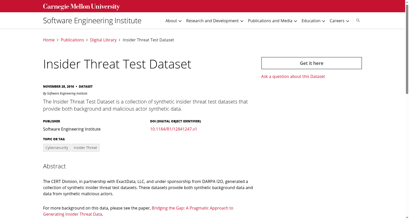Navigate to Digital Library breadcrumb
The image size is (409, 220).
pos(103,40)
